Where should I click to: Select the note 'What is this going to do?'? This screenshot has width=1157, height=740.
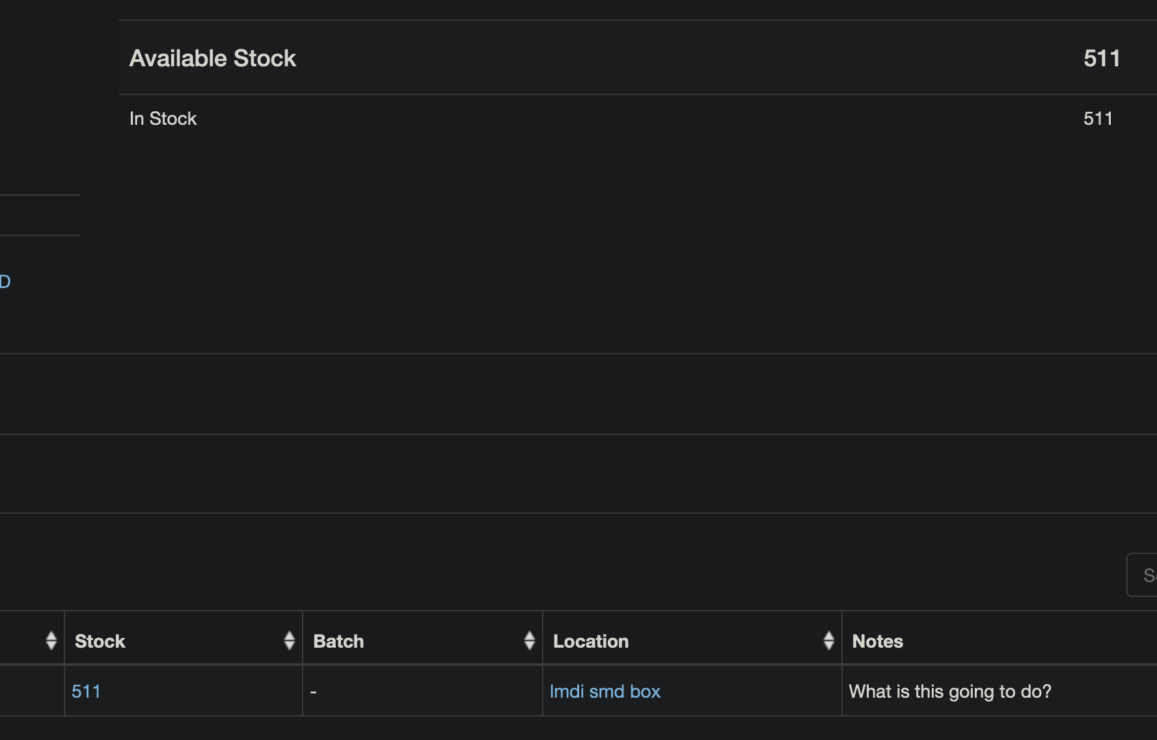coord(950,691)
